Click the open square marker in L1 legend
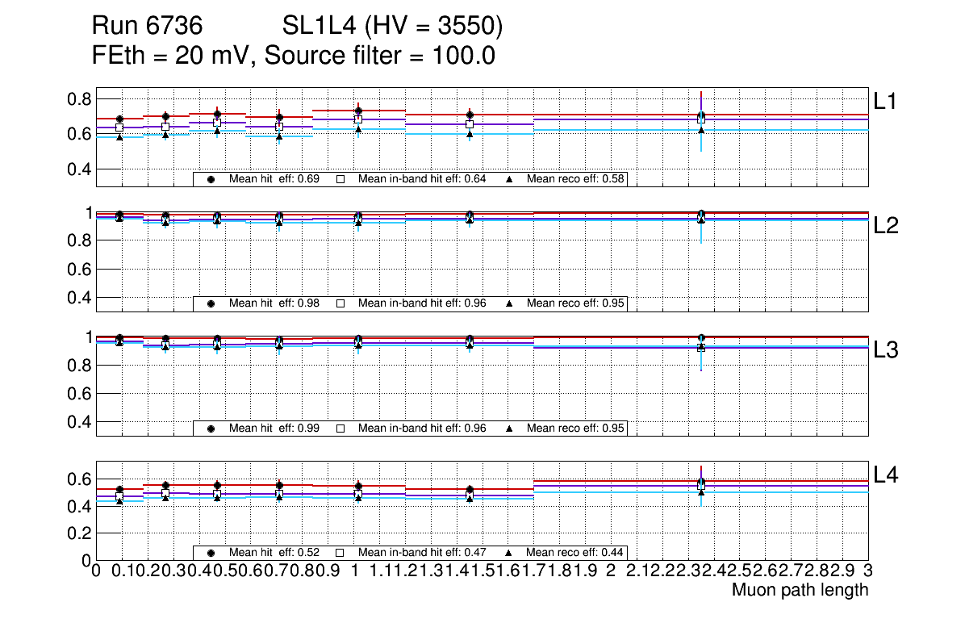The image size is (965, 623). [x=340, y=179]
